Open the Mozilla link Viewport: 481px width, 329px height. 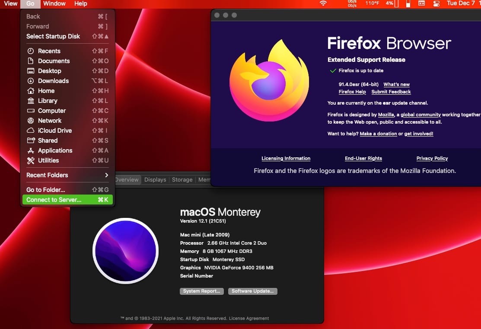(386, 115)
